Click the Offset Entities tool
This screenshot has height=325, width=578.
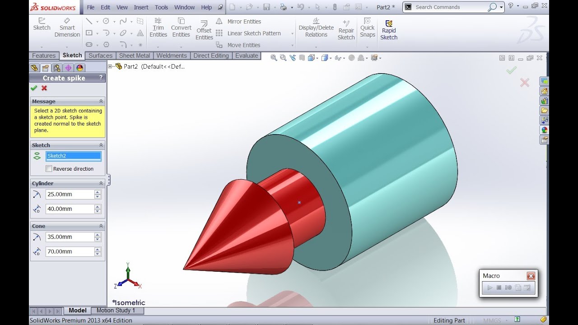[204, 30]
